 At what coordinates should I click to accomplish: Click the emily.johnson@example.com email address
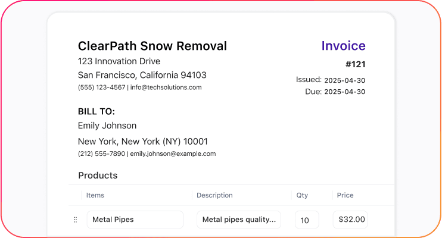coord(173,154)
